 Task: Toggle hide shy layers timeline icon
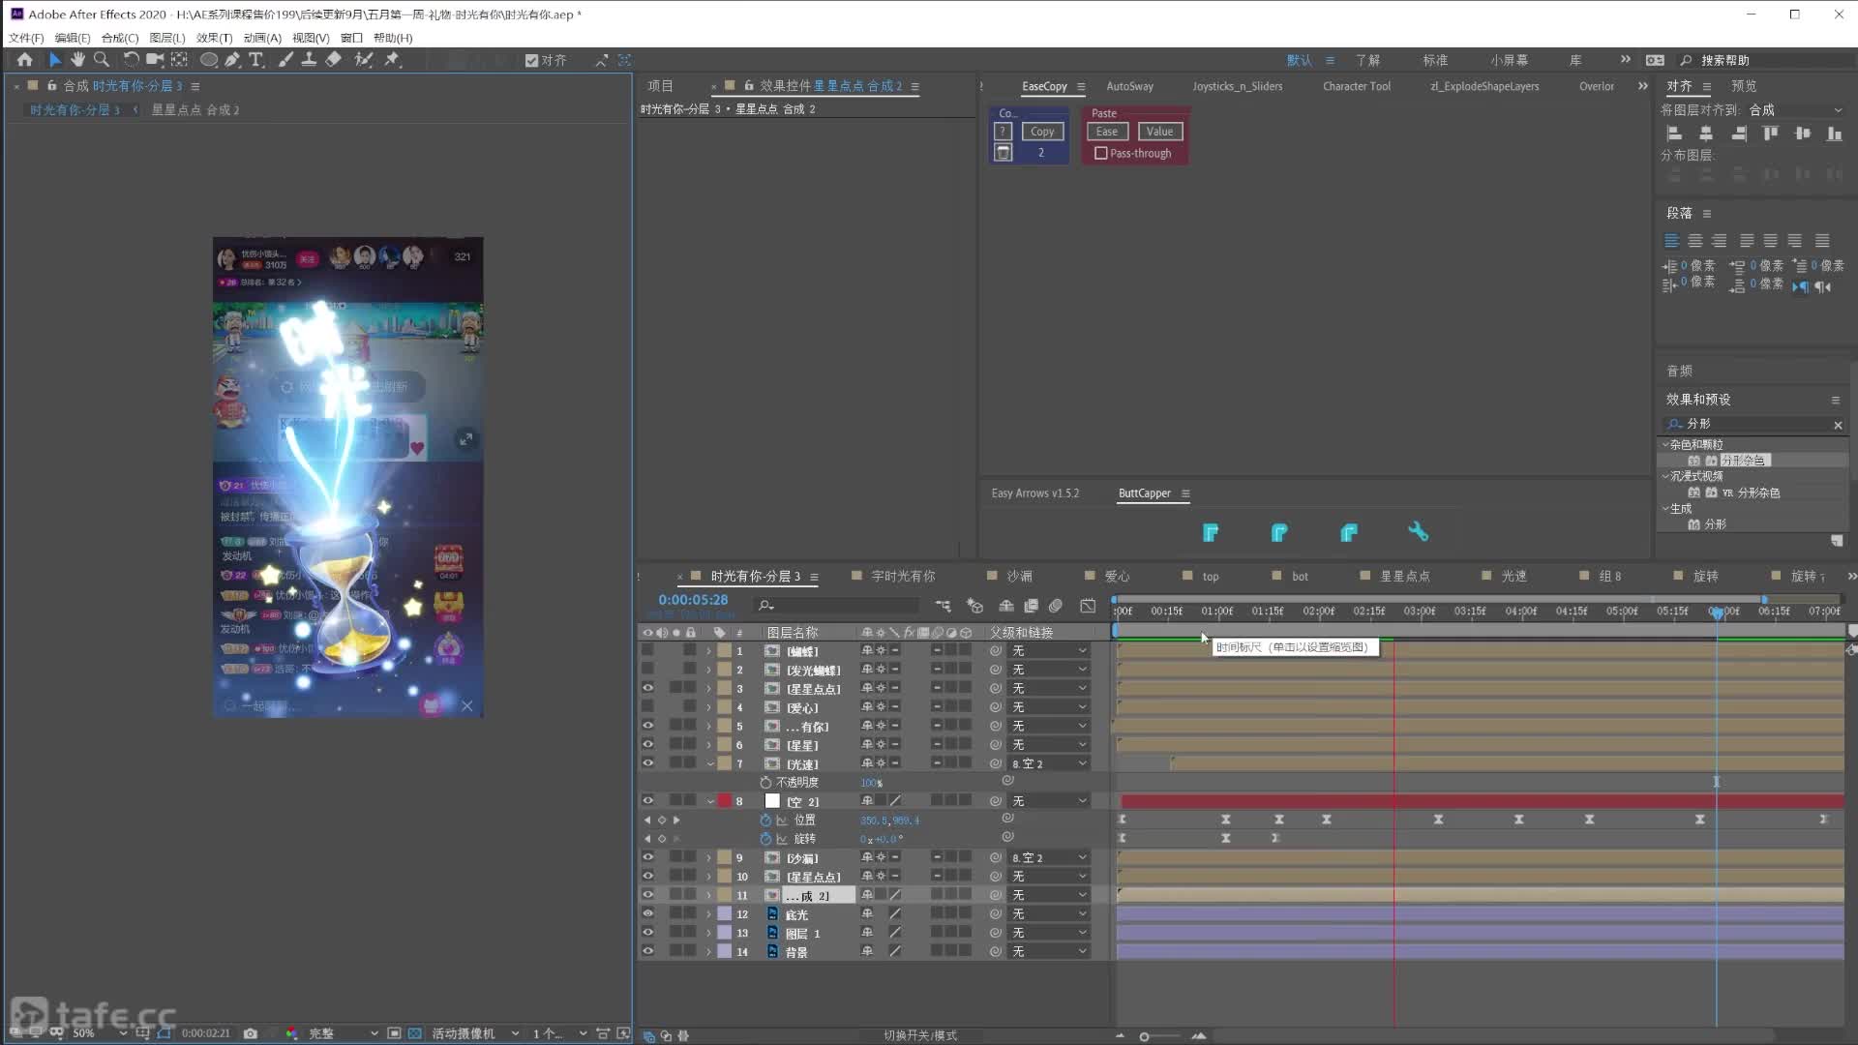[1006, 606]
